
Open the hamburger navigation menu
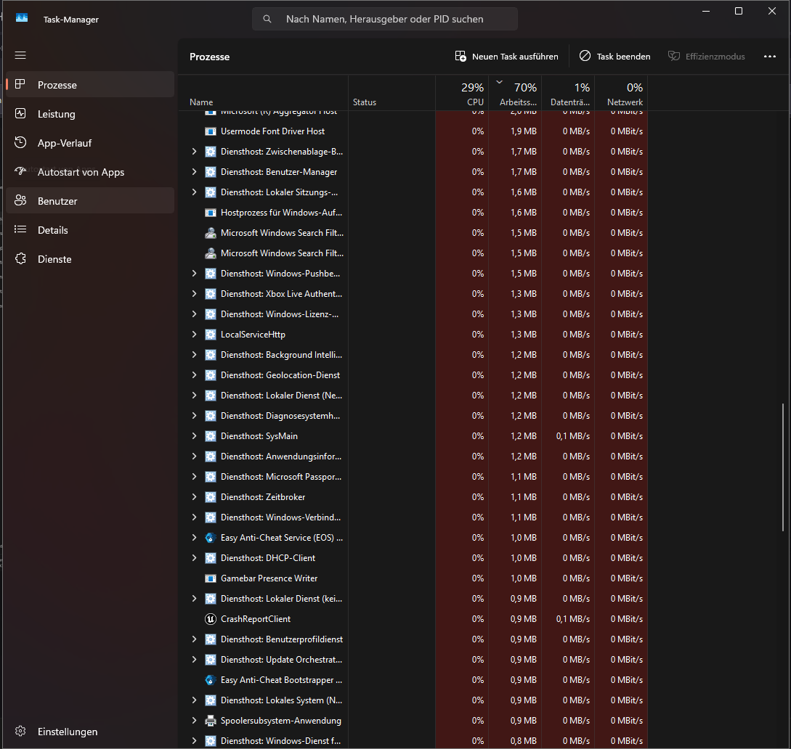20,55
